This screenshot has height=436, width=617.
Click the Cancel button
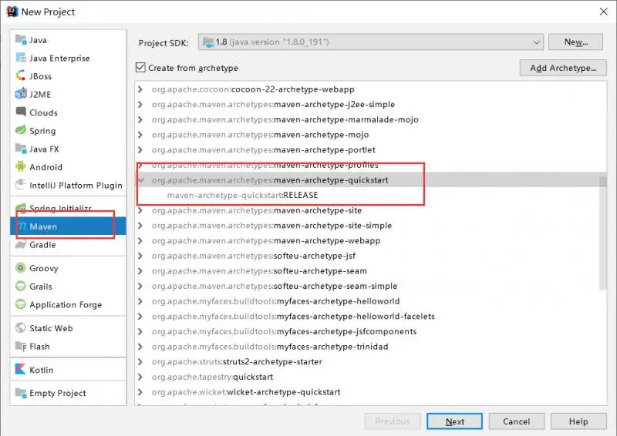[516, 421]
